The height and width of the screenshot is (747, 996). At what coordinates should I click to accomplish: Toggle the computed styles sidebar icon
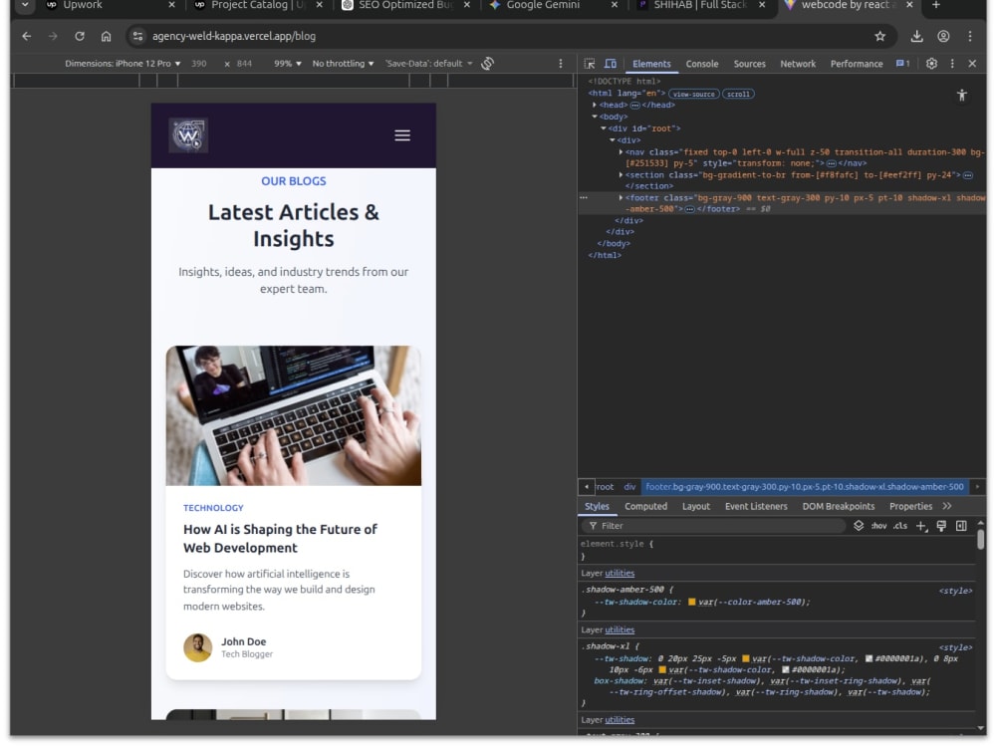(x=961, y=526)
